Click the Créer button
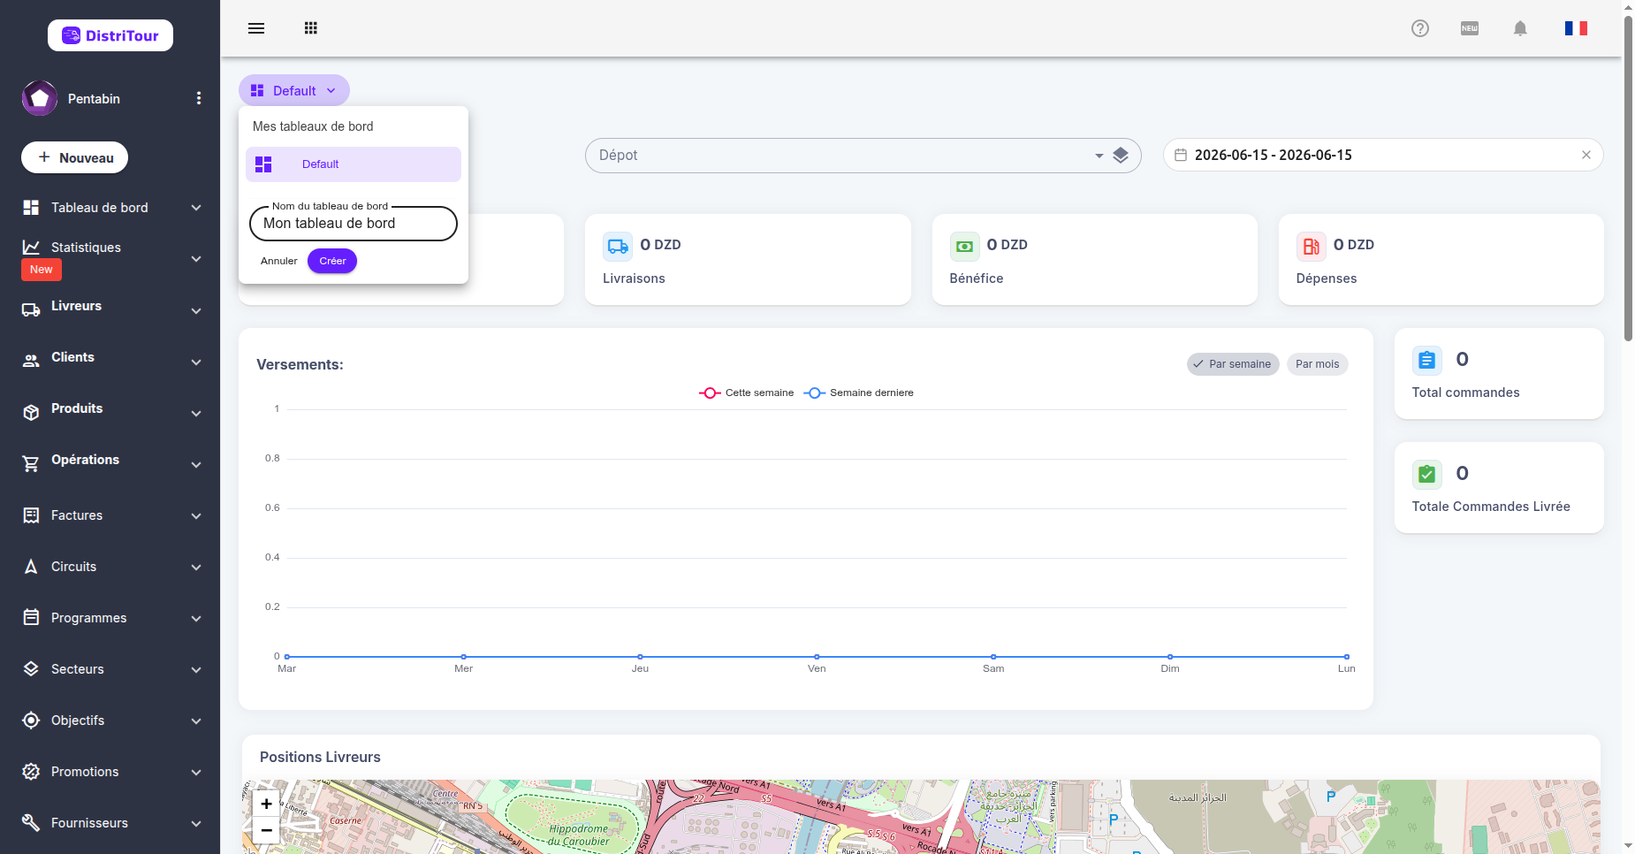 (x=332, y=261)
